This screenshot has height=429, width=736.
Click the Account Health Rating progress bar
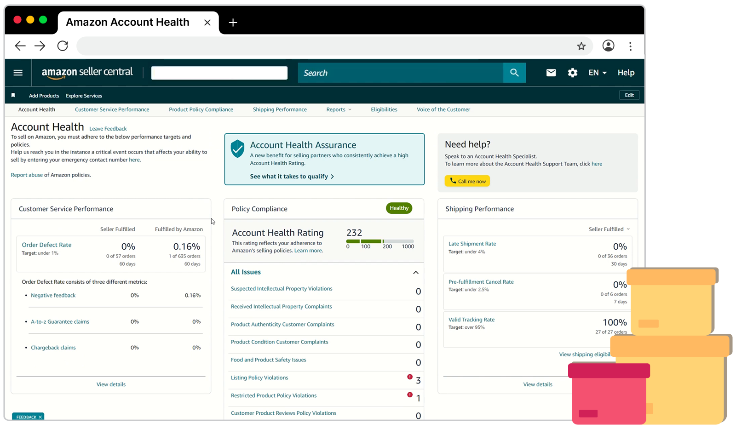pos(379,241)
